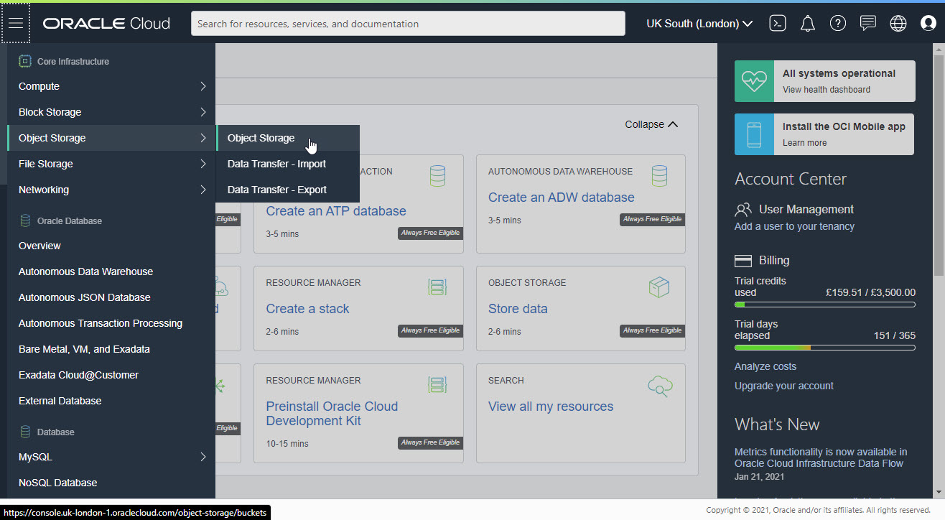Click the health heartbeat icon
This screenshot has width=945, height=520.
pos(754,81)
